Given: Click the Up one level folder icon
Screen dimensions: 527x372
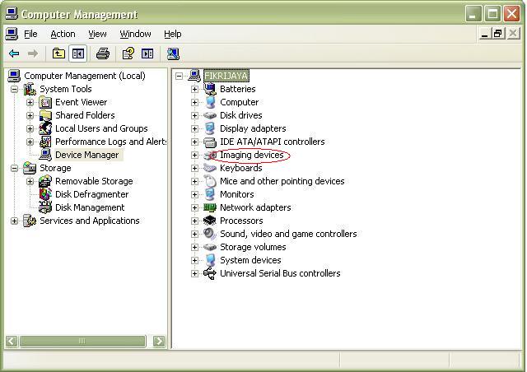Looking at the screenshot, I should point(58,53).
